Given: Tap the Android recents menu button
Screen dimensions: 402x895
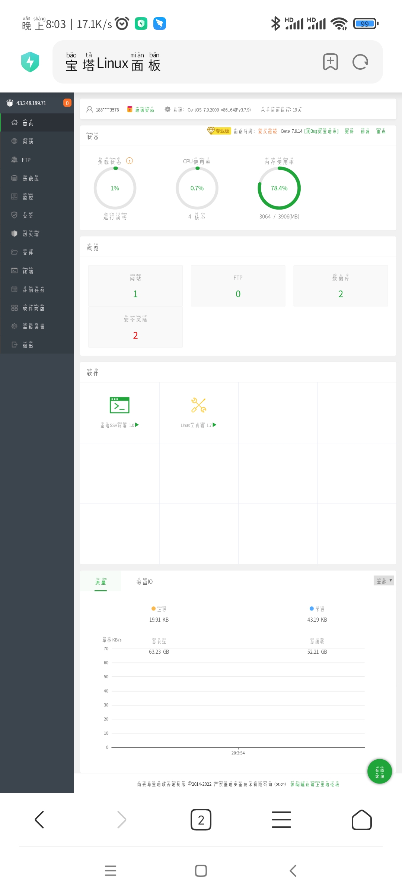Looking at the screenshot, I should 111,870.
